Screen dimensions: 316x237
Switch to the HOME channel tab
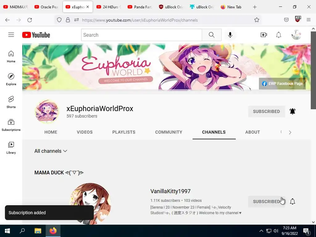(x=51, y=132)
